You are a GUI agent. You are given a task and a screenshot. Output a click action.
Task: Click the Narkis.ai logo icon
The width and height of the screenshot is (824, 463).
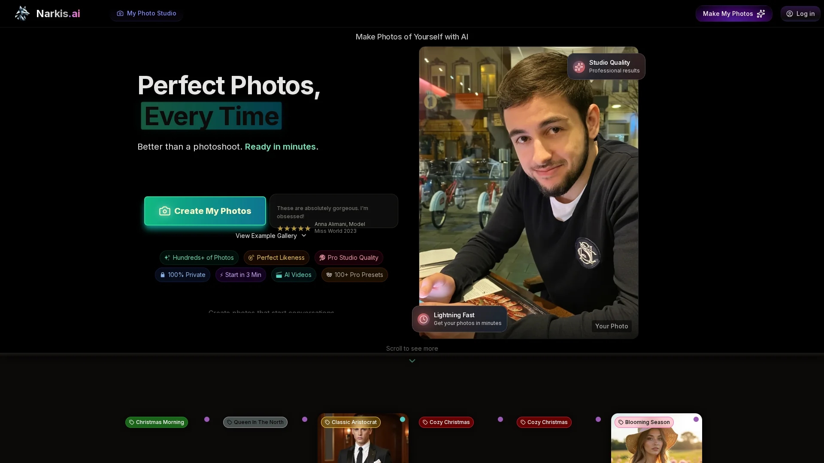click(22, 13)
